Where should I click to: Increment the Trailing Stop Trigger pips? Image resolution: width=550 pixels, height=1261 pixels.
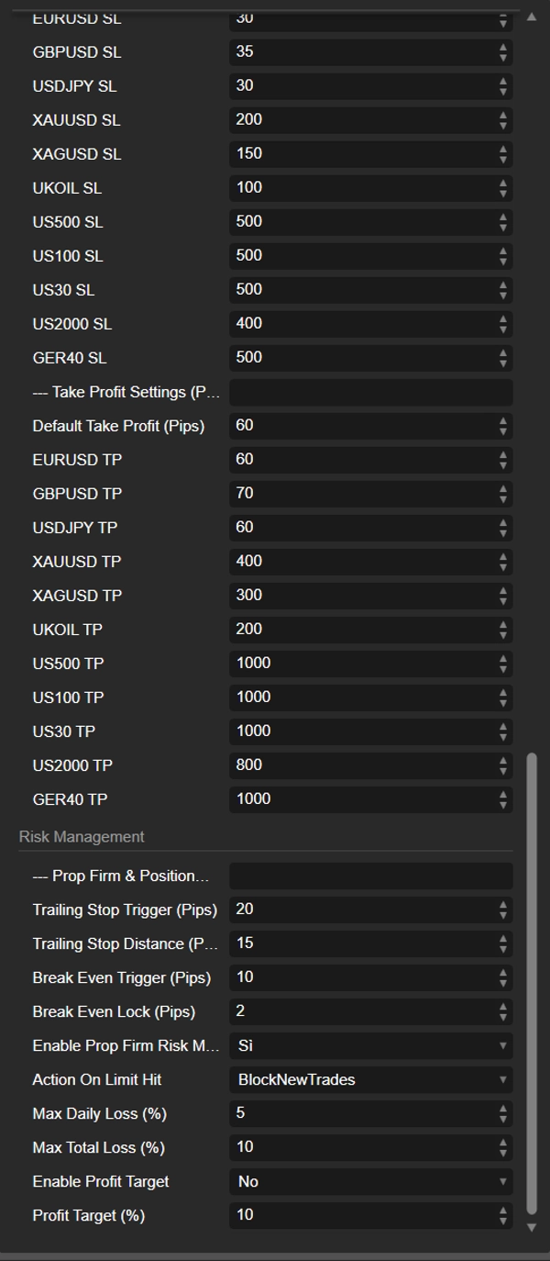pos(503,905)
